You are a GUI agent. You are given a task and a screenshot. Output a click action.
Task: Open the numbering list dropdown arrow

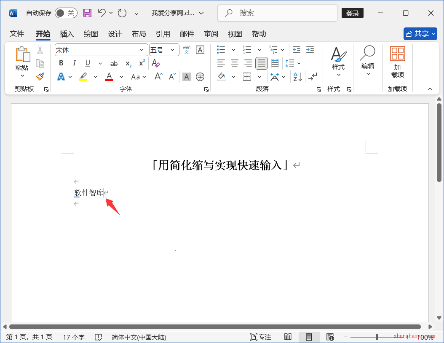point(259,50)
